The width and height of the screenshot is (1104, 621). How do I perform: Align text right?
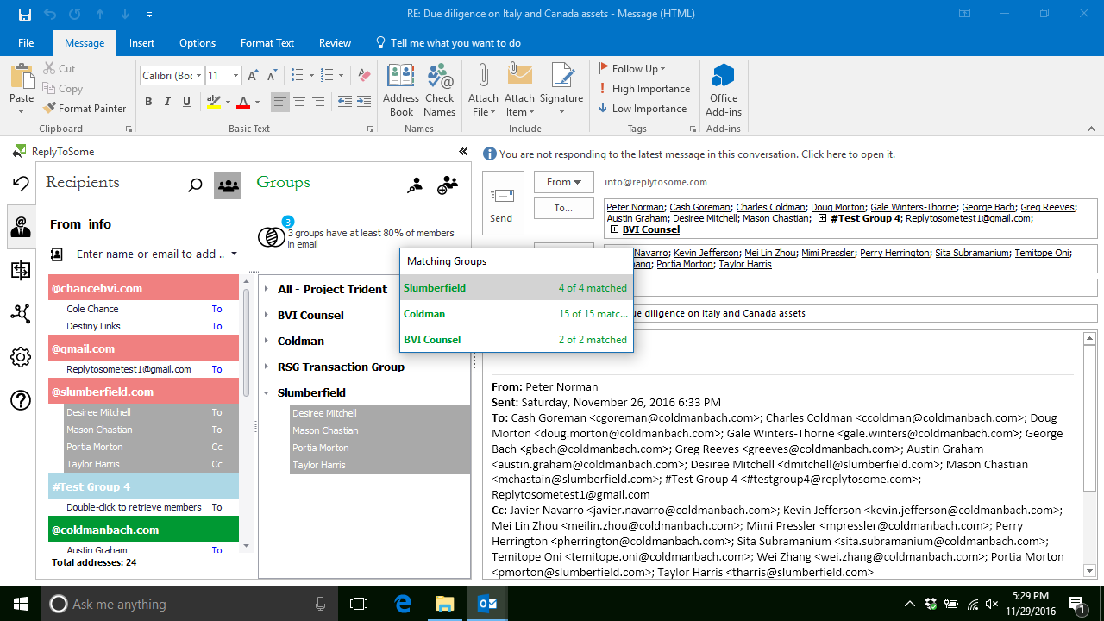coord(318,102)
